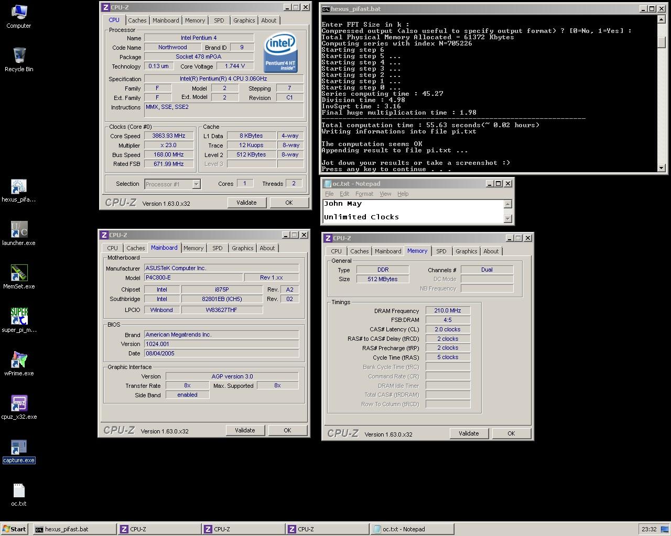This screenshot has width=671, height=536.
Task: Open Notepad Help menu
Action: pos(403,194)
